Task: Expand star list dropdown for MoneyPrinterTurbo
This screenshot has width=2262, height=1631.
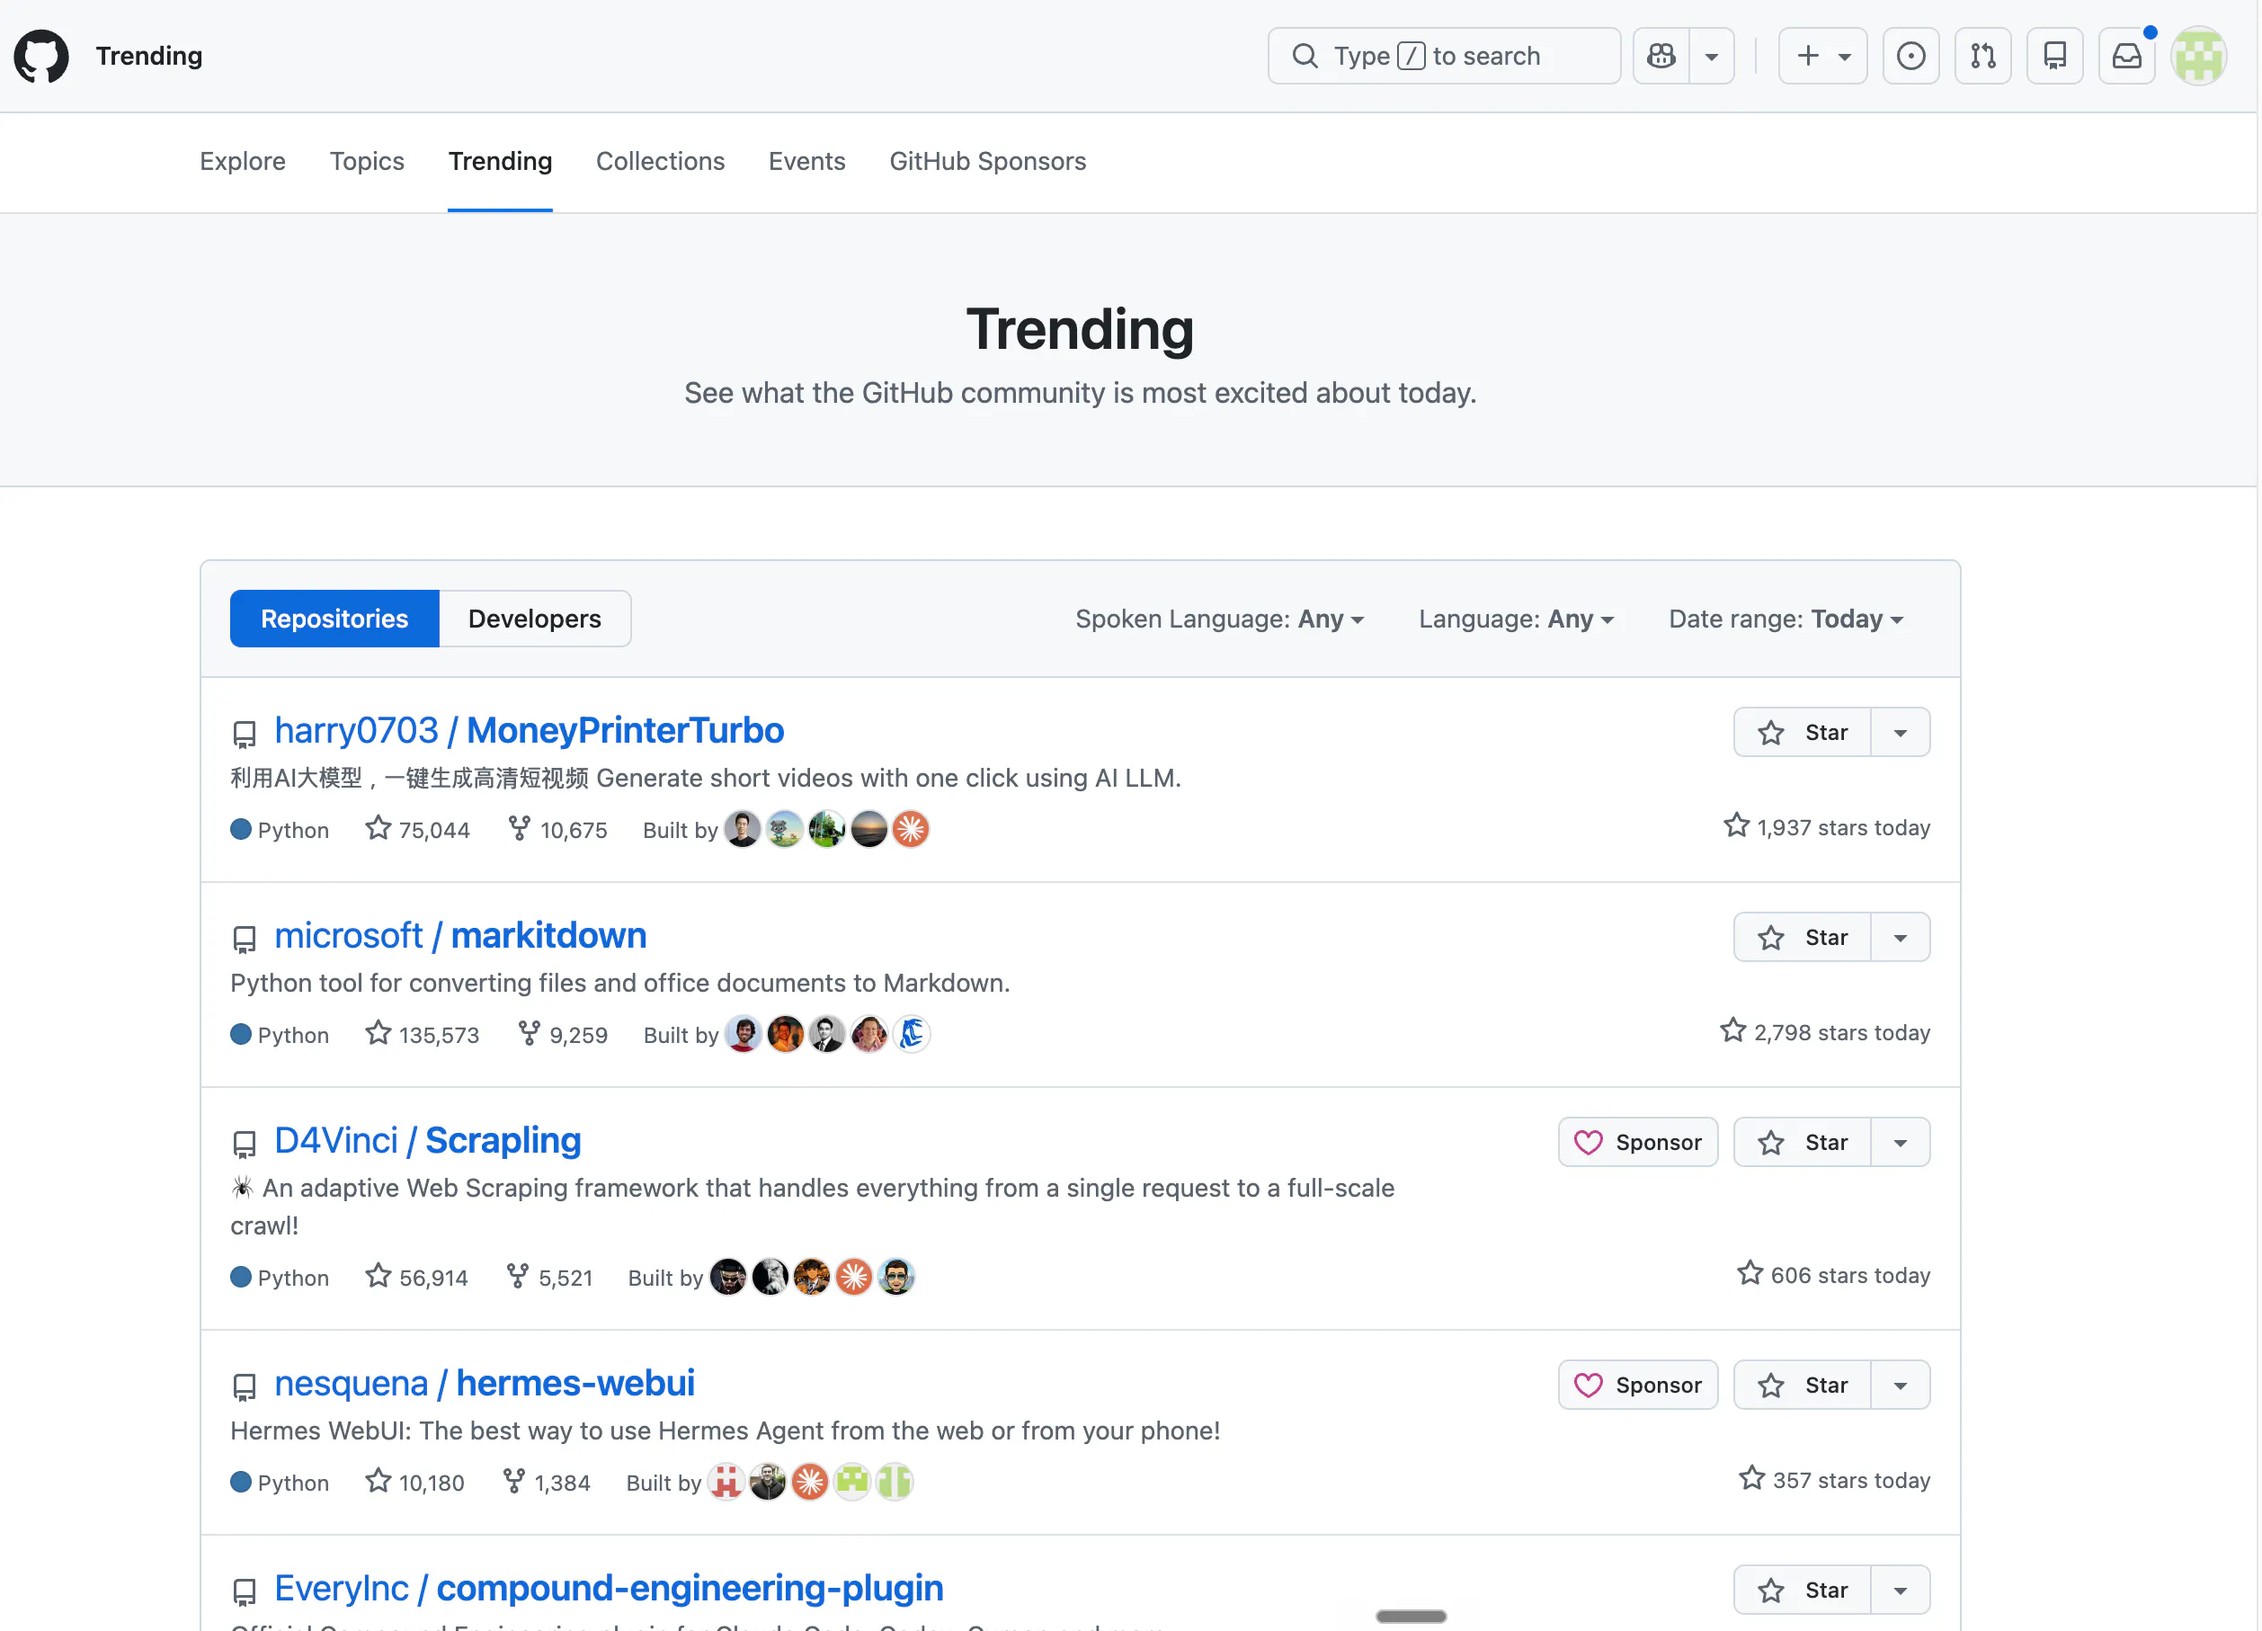Action: coord(1901,732)
